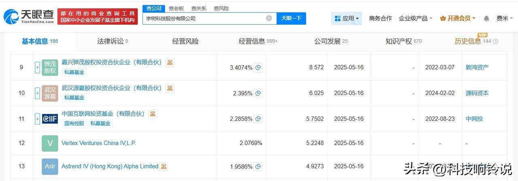Click the 武汉源夏 company logo

pyautogui.click(x=50, y=93)
